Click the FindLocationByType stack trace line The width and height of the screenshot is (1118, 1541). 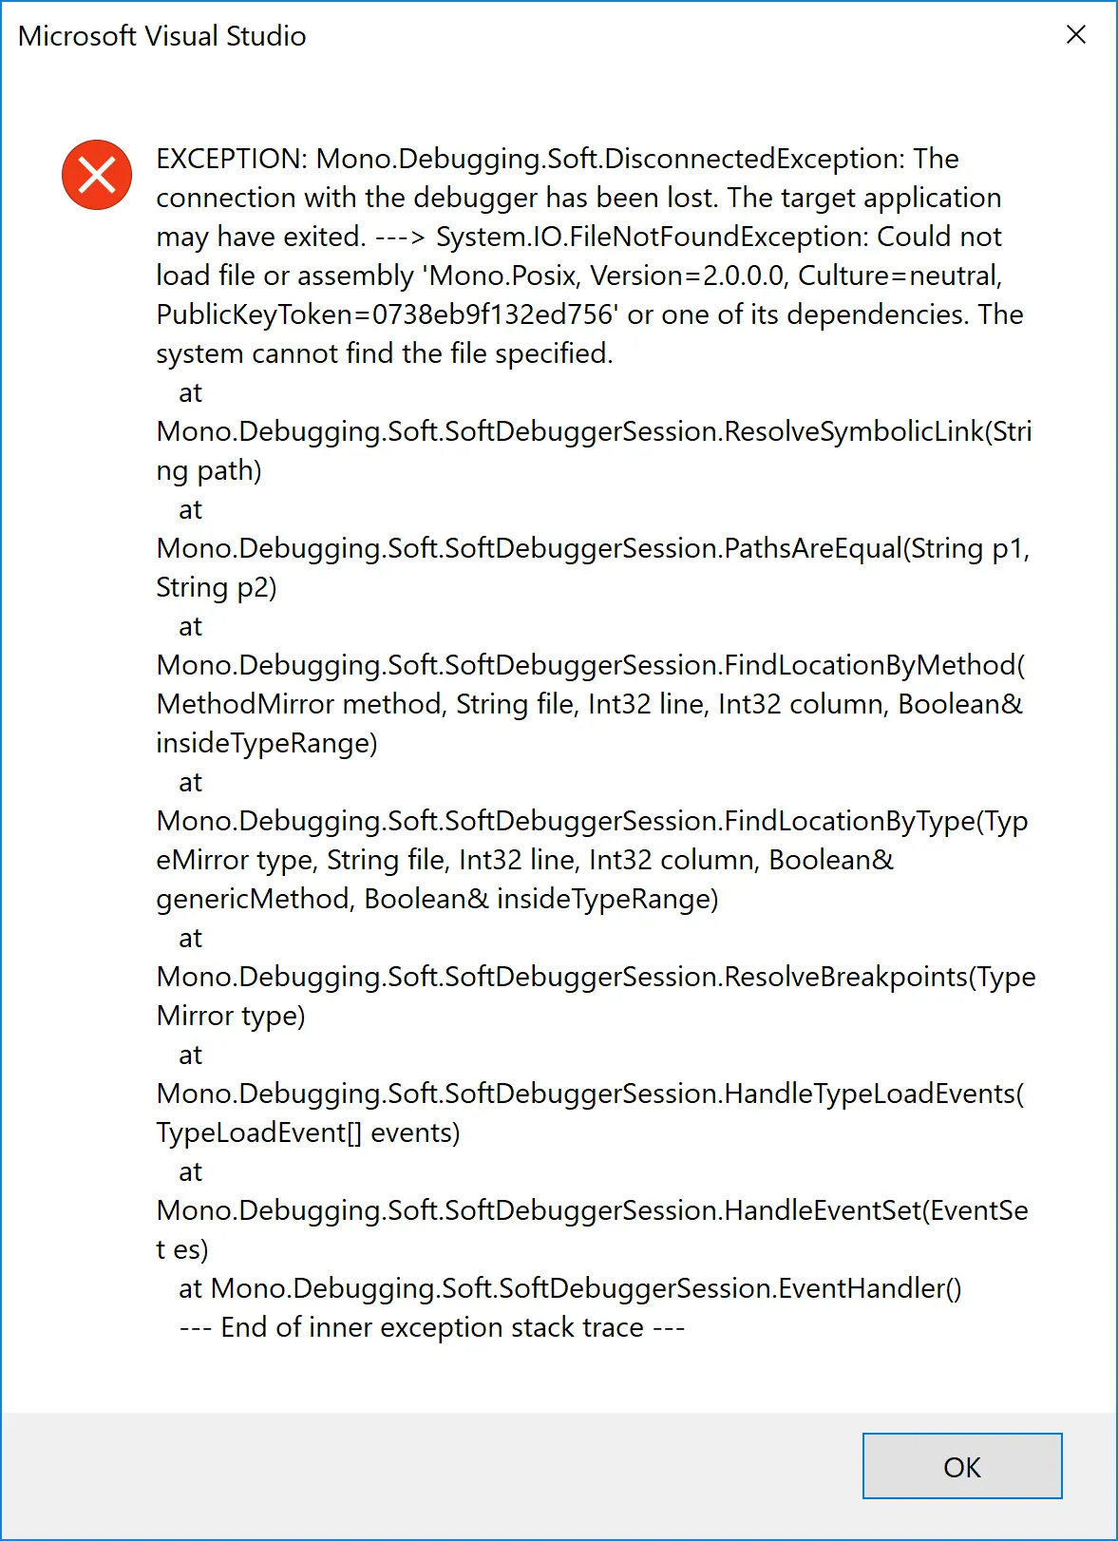[x=593, y=821]
